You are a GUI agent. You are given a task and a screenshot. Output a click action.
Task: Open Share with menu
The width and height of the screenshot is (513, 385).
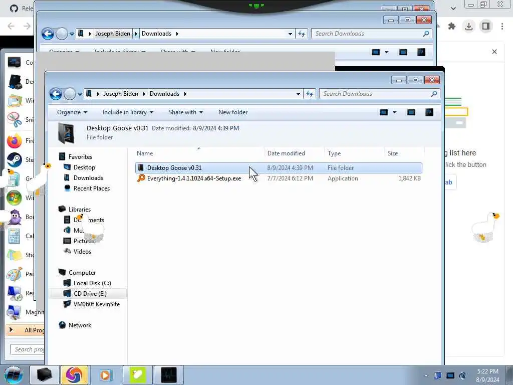(x=185, y=112)
